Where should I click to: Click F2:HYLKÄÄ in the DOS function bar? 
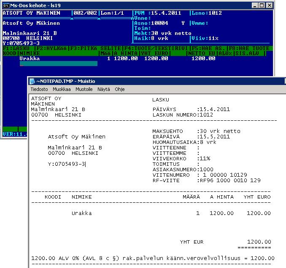51,48
